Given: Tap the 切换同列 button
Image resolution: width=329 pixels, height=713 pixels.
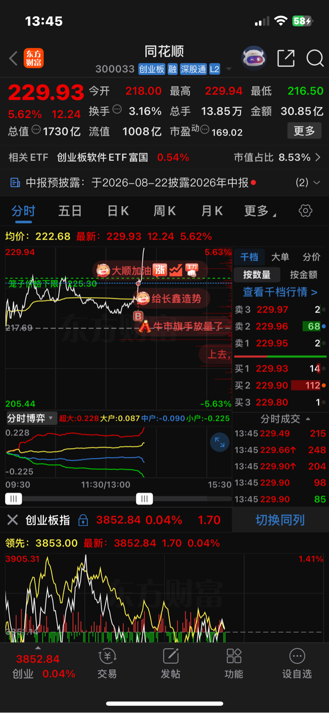Looking at the screenshot, I should [x=280, y=520].
